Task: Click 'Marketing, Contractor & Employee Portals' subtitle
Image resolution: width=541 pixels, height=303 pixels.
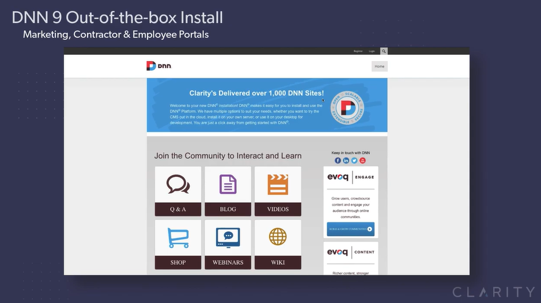Action: [116, 35]
